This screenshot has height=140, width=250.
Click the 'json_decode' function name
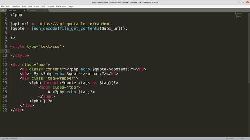(x=44, y=28)
